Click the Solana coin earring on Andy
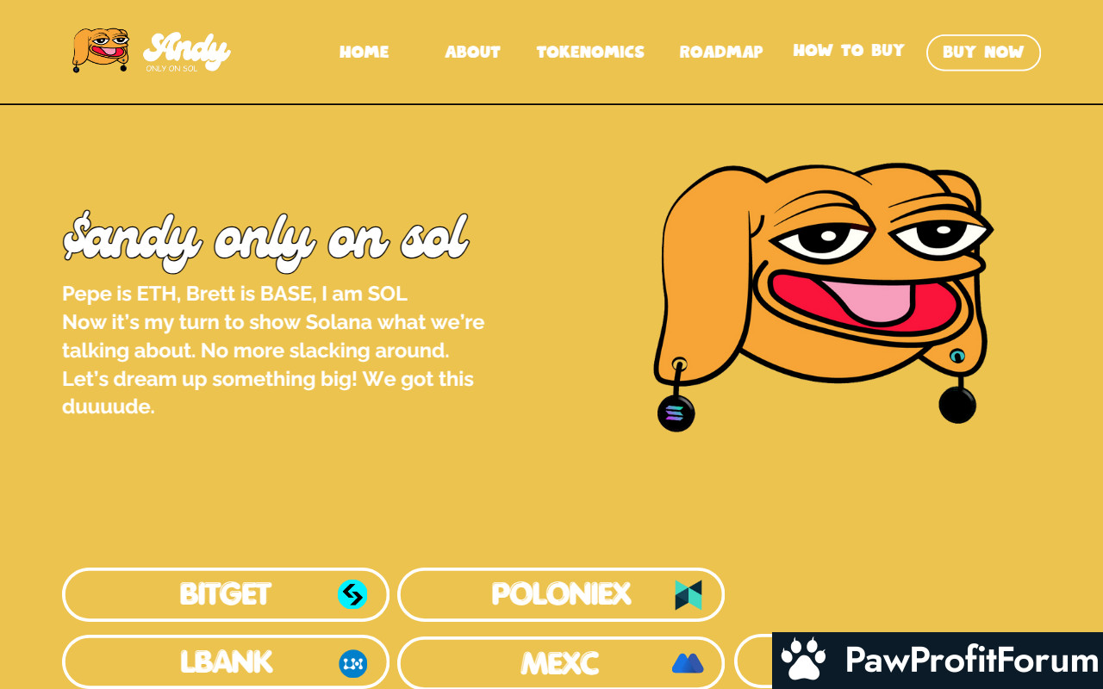 (x=676, y=413)
